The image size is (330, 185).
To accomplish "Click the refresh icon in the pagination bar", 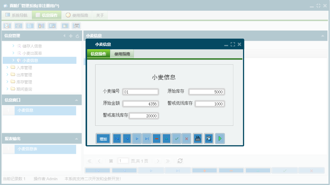I will click(180, 161).
